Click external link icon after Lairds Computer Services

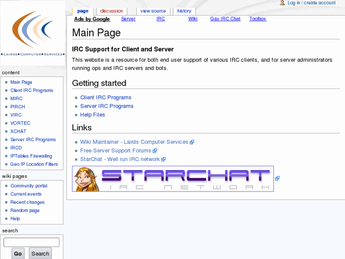point(192,142)
